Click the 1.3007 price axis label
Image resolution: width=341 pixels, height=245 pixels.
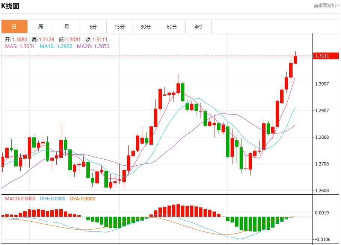[x=322, y=84]
